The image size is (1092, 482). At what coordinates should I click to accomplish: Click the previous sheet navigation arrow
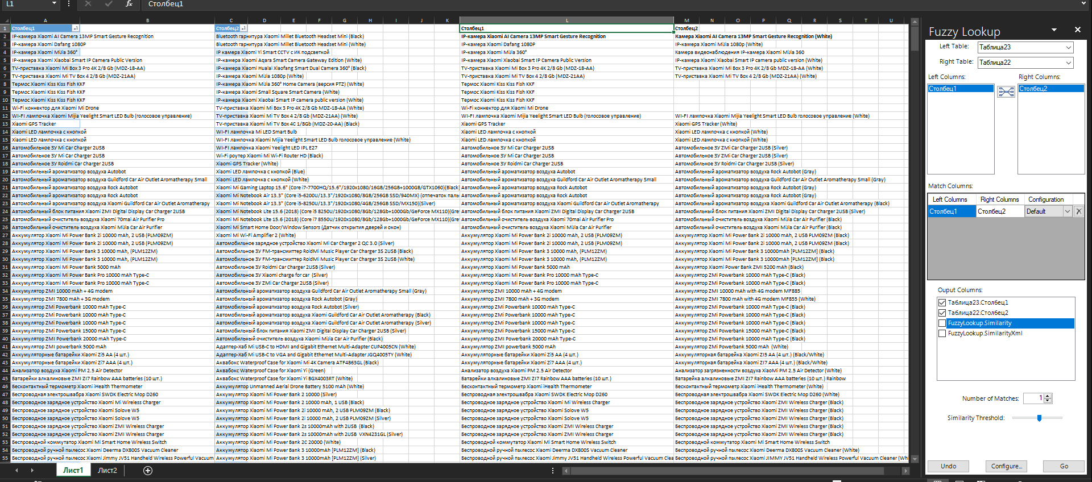(16, 470)
